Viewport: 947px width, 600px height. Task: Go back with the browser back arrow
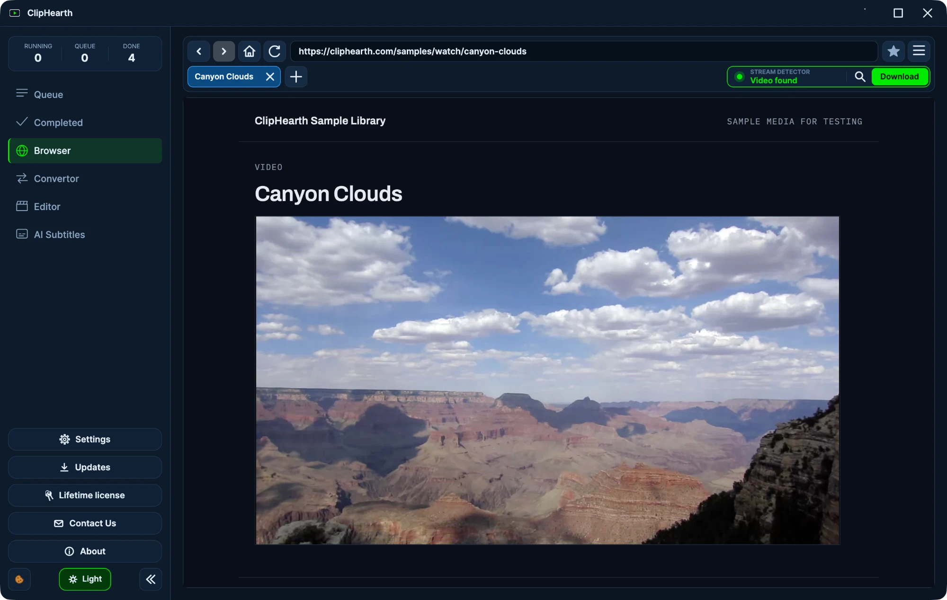point(199,51)
